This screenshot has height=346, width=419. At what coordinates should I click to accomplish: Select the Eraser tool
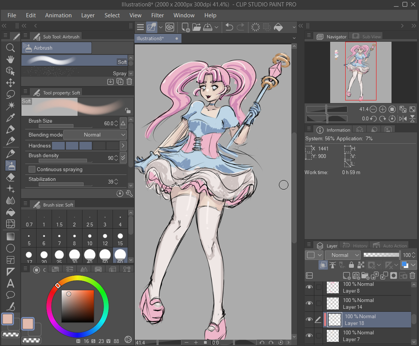11,177
